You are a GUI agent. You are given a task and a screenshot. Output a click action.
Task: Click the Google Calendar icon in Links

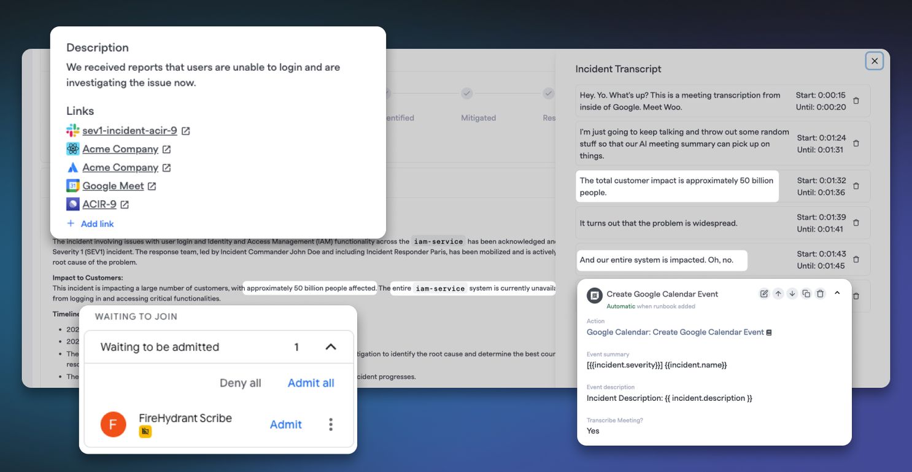(x=73, y=186)
